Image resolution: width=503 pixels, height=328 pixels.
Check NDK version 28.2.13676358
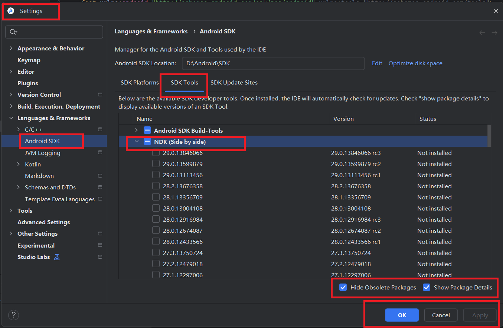(156, 186)
